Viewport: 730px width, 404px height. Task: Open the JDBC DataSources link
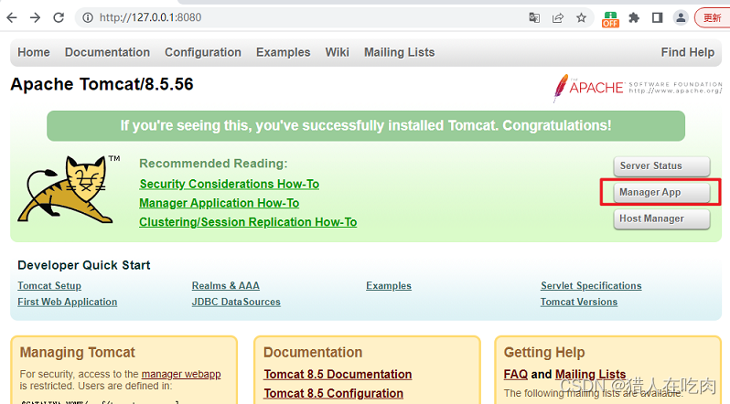(236, 302)
